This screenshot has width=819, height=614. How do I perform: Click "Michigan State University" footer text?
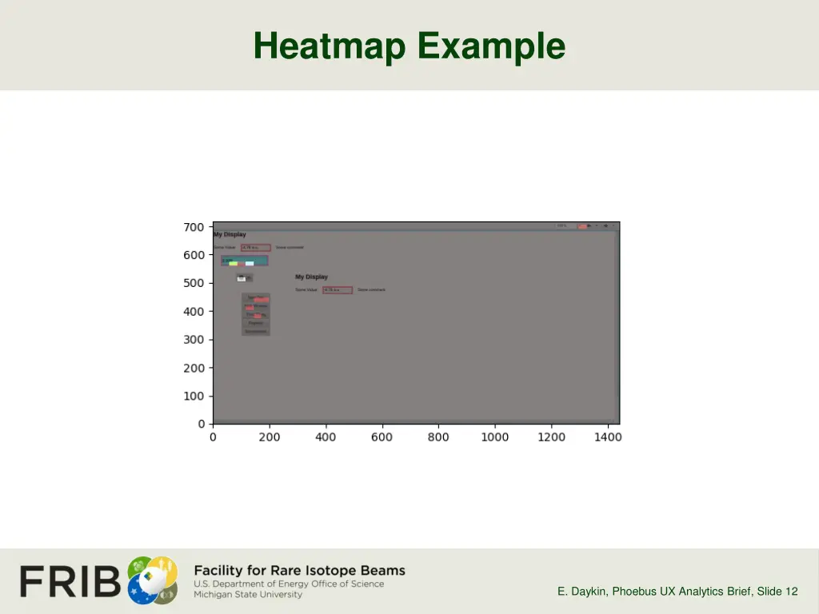coord(248,594)
